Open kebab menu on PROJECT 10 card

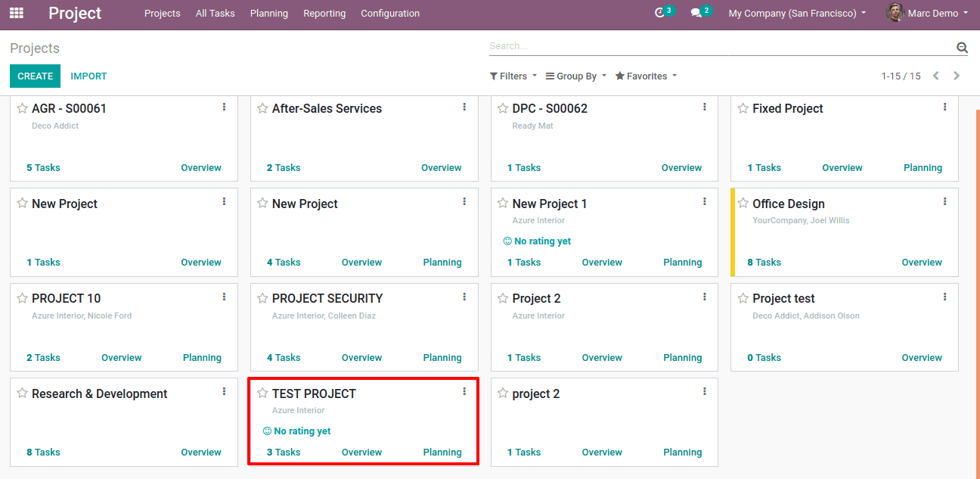pyautogui.click(x=224, y=297)
